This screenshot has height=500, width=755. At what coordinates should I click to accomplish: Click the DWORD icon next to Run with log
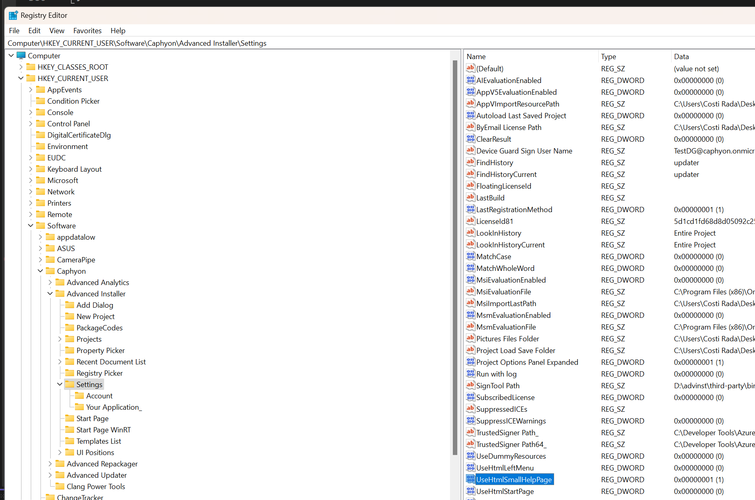point(470,374)
